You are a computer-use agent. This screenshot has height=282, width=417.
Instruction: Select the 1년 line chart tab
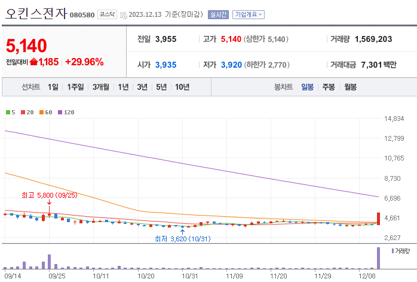click(123, 87)
